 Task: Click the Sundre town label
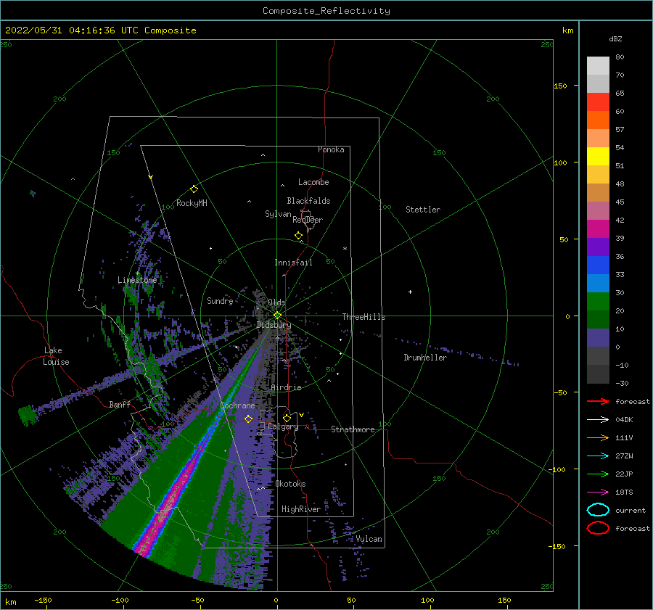(x=220, y=300)
